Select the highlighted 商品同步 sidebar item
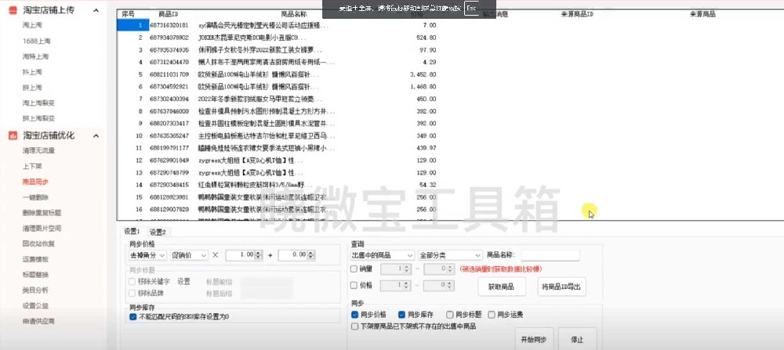The image size is (784, 350). pos(35,182)
